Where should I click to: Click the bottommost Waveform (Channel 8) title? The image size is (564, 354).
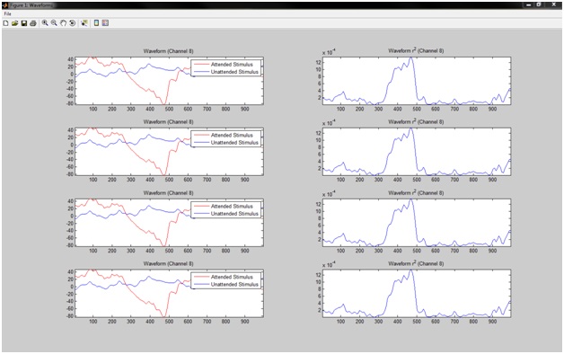[x=168, y=263]
